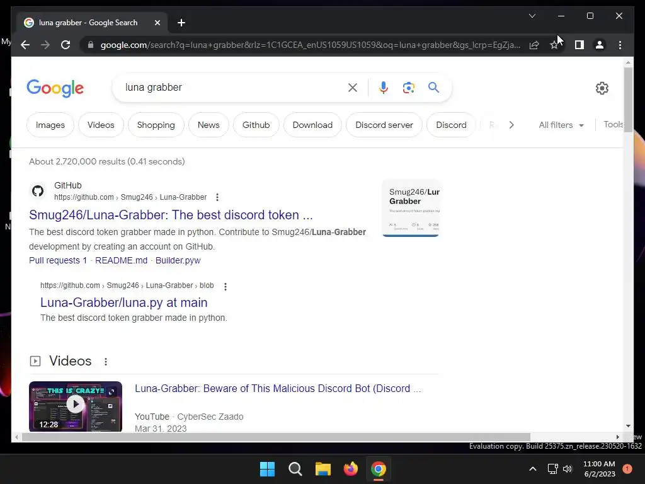
Task: Open more options for the luna.py result
Action: 225,286
